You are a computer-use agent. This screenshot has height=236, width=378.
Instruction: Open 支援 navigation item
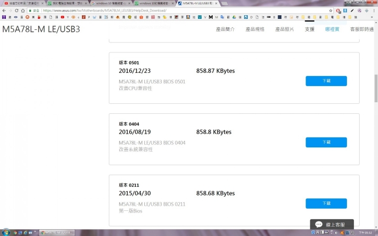tap(310, 29)
